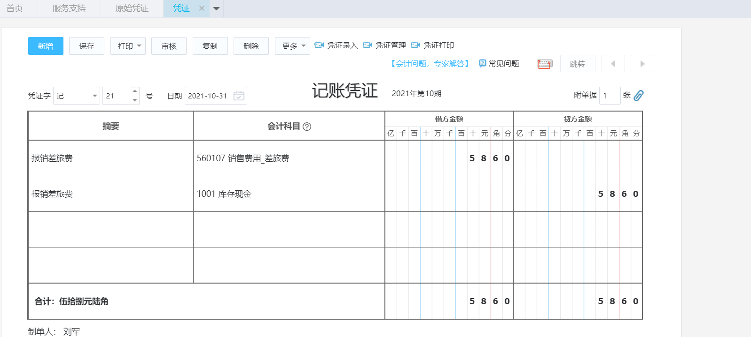
Task: Switch to the 原始凭证 tab
Action: (x=132, y=8)
